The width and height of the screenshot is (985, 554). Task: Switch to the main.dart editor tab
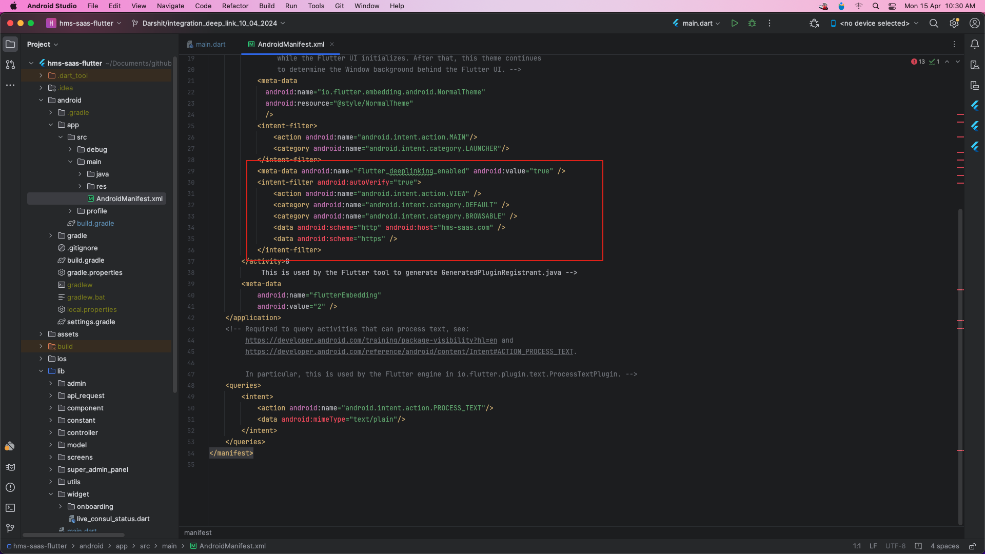(x=210, y=44)
